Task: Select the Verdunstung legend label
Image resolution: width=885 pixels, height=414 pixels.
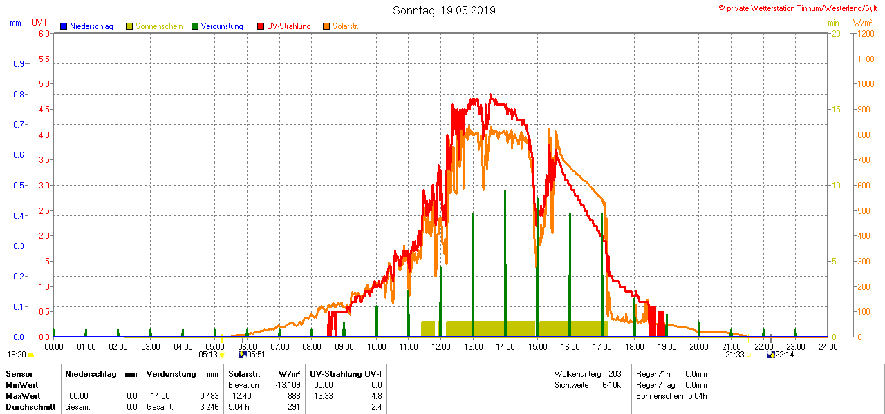Action: (x=222, y=26)
